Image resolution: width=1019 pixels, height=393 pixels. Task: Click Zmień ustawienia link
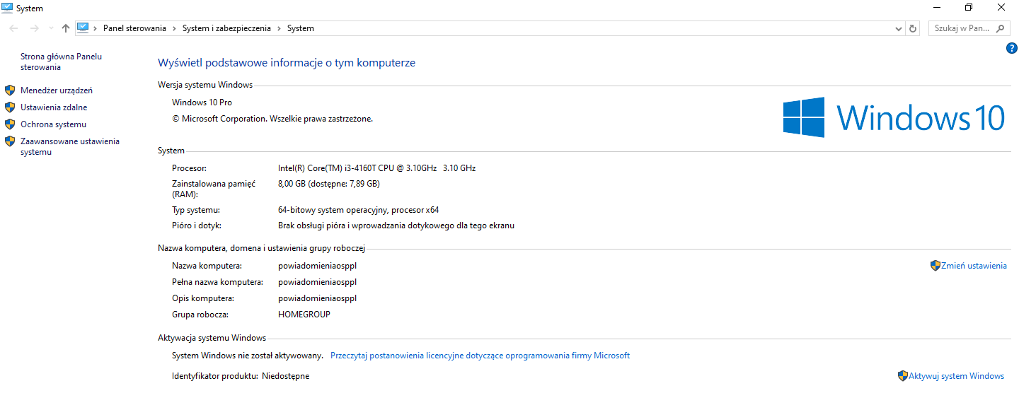(x=973, y=266)
